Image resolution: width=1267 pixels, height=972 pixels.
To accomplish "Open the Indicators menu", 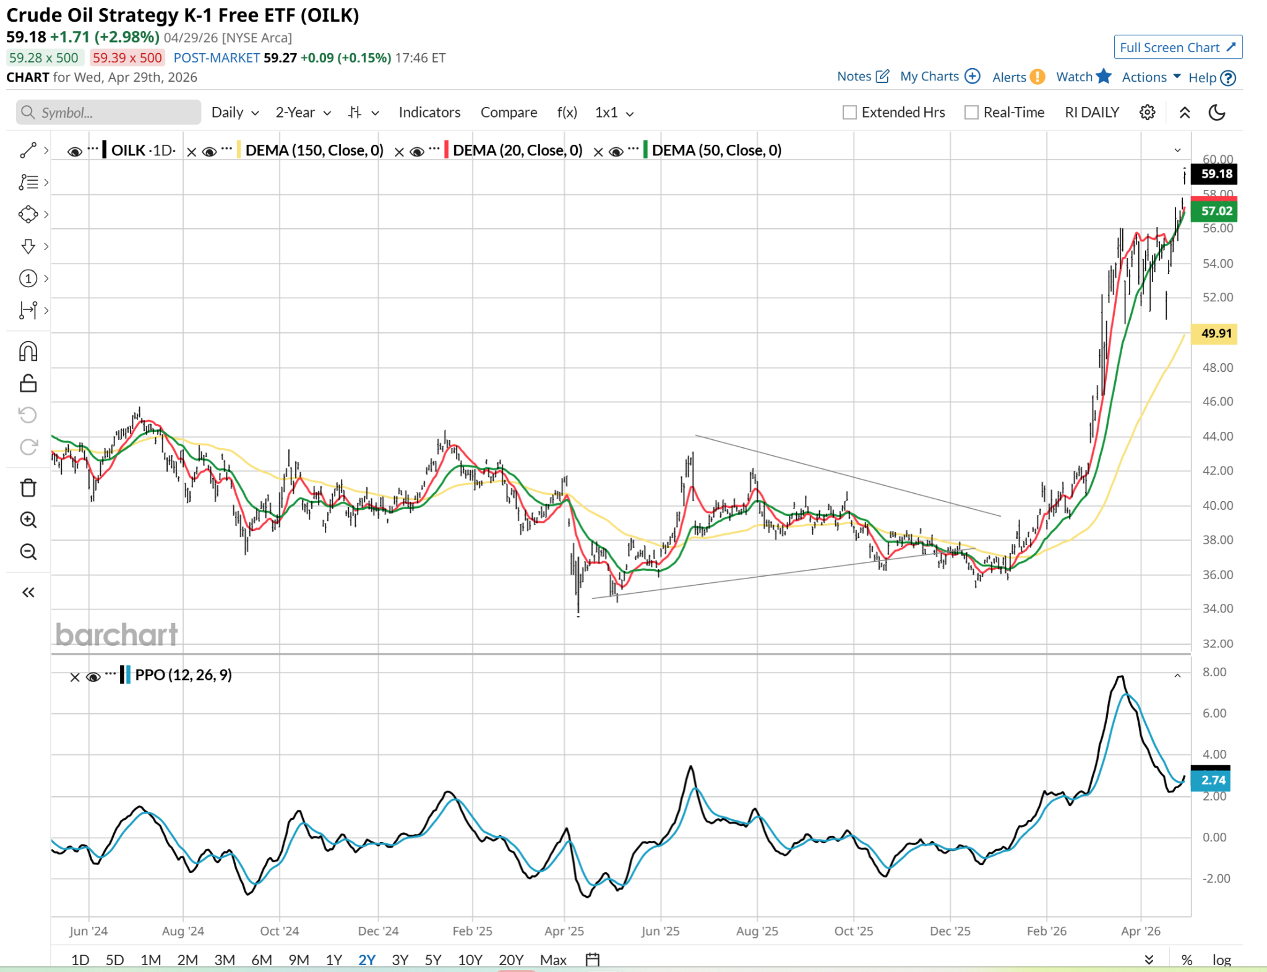I will [x=429, y=113].
